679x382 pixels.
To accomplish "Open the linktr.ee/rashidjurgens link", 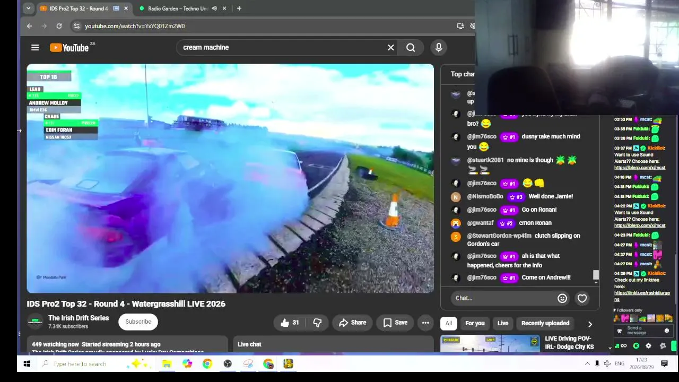I will coord(642,296).
